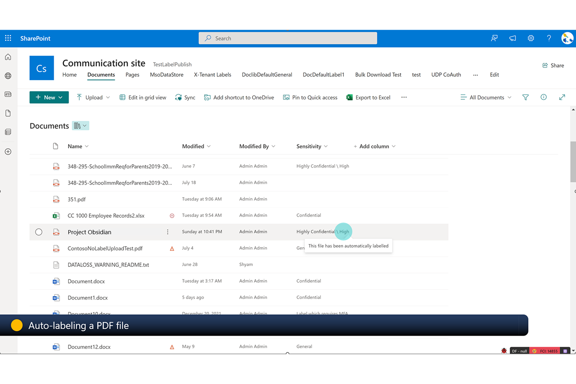
Task: Select the Documents navigation tab
Action: coord(101,75)
